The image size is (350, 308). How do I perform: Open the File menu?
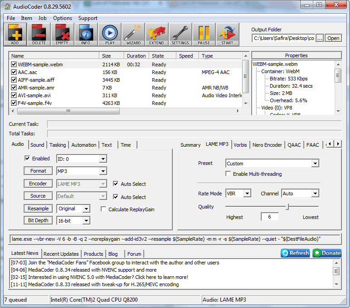pyautogui.click(x=11, y=18)
